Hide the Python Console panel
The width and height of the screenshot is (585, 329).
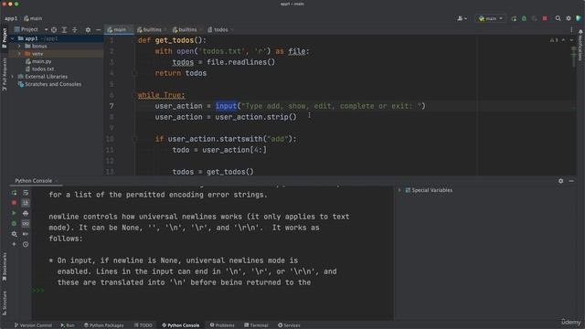[571, 181]
